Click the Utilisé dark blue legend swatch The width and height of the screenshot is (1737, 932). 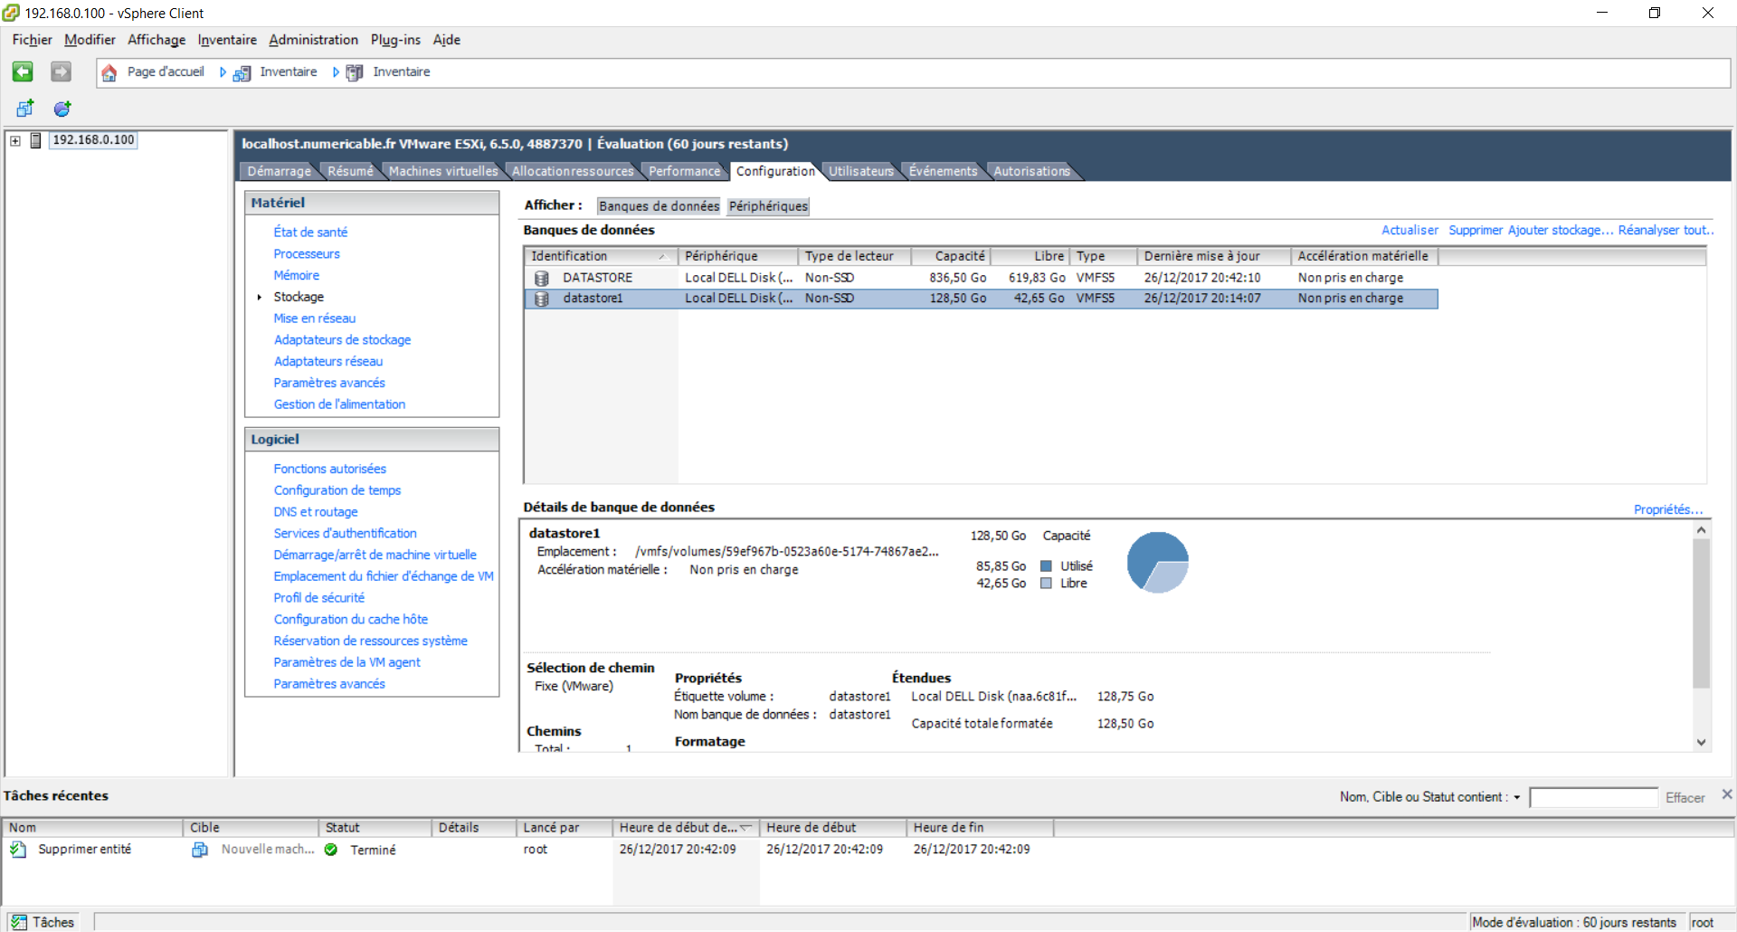[x=1046, y=566]
